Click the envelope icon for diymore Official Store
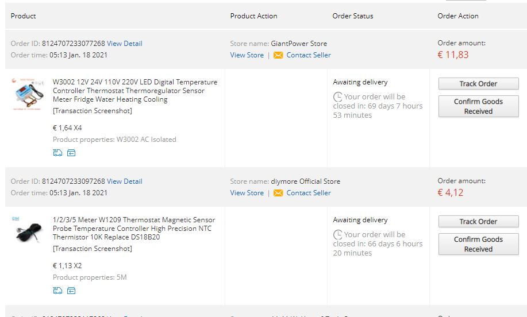527x317 pixels. pos(278,193)
